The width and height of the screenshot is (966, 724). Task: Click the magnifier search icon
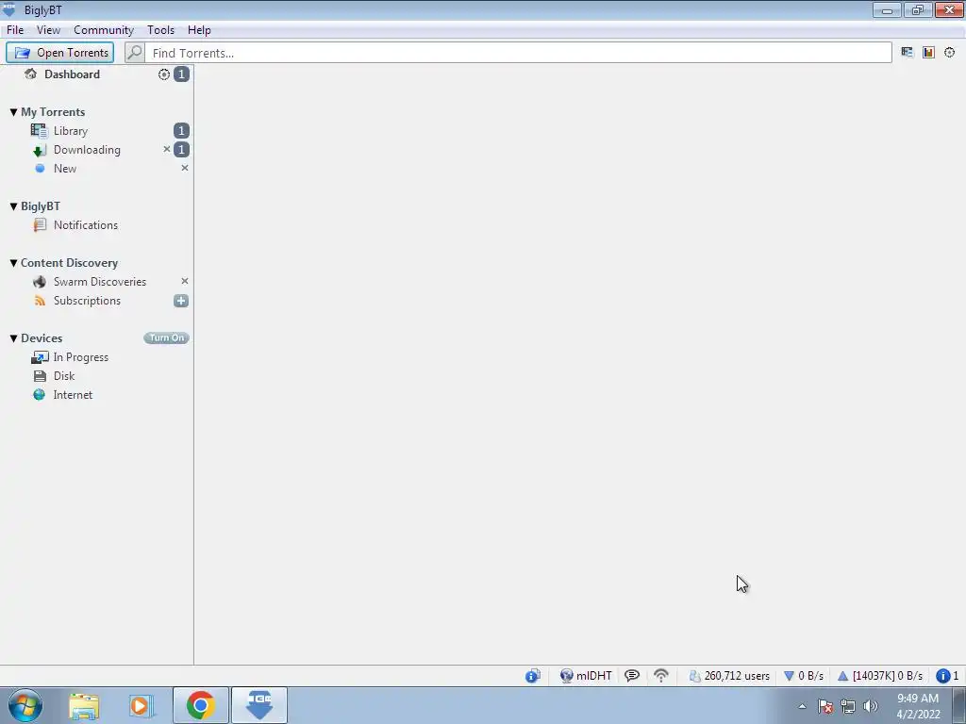[134, 53]
